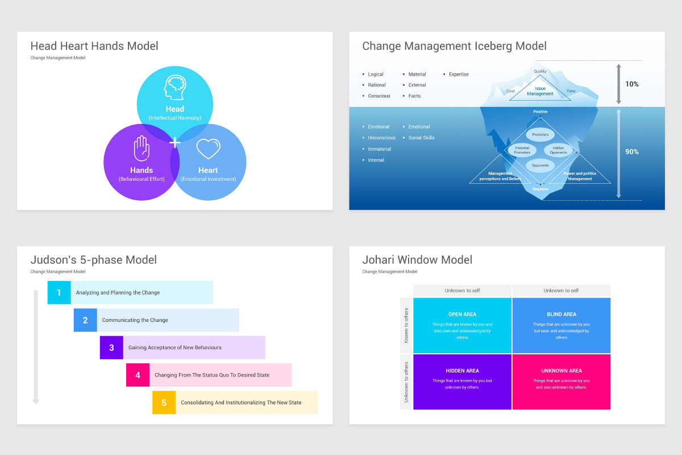Click the white plus sign in Venn center

[174, 142]
